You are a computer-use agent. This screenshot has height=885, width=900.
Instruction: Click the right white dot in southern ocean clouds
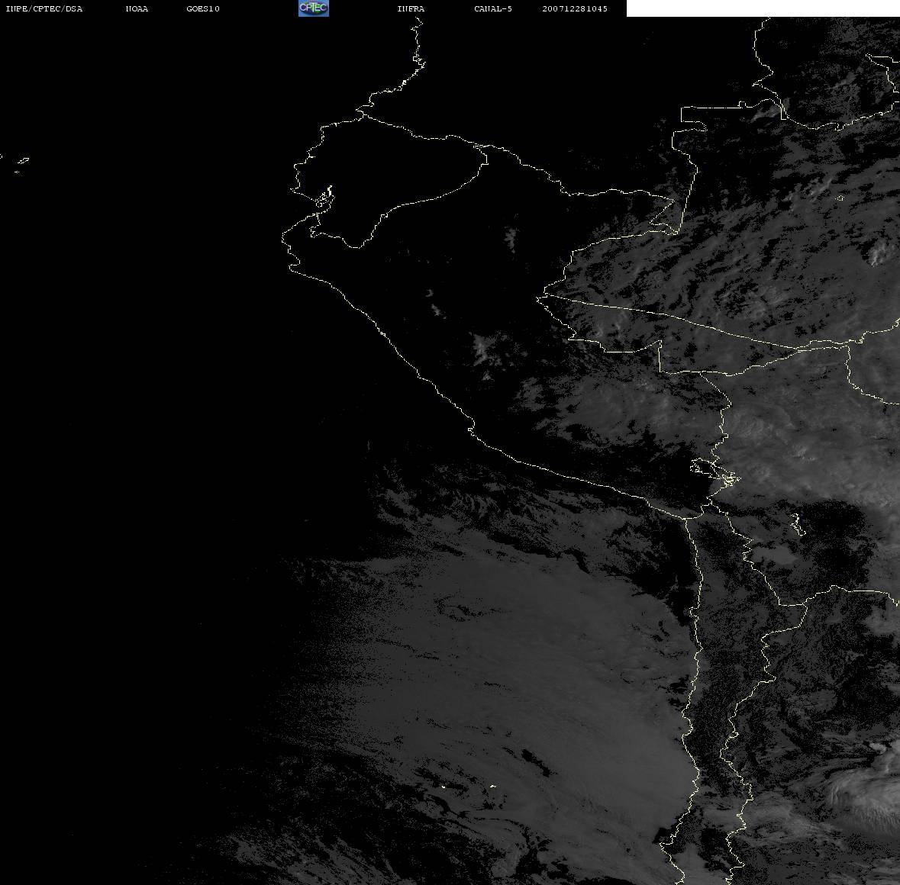492,786
